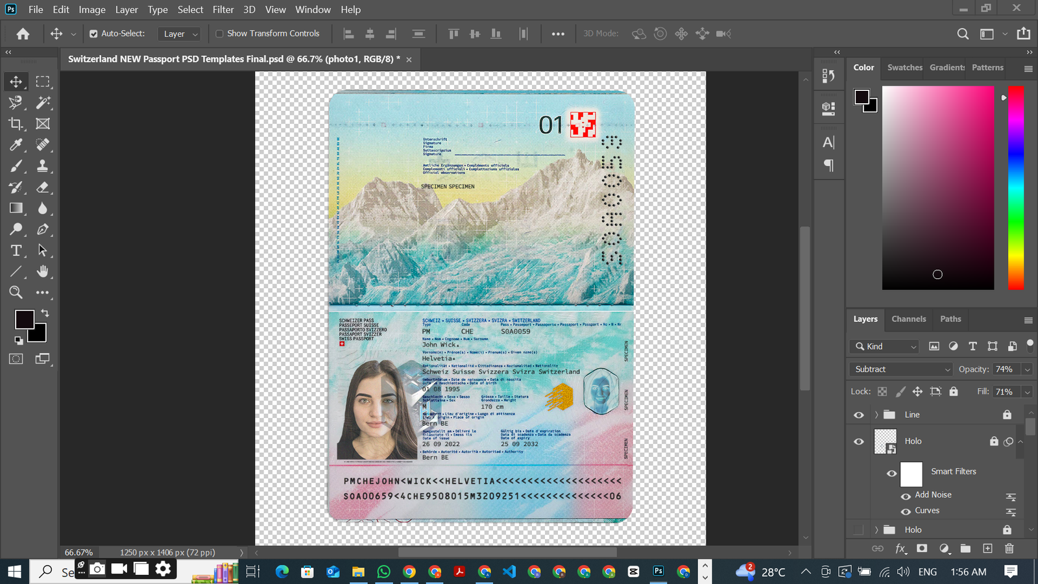Hide the Smart Filters visibility eye
1038x584 pixels.
(892, 473)
